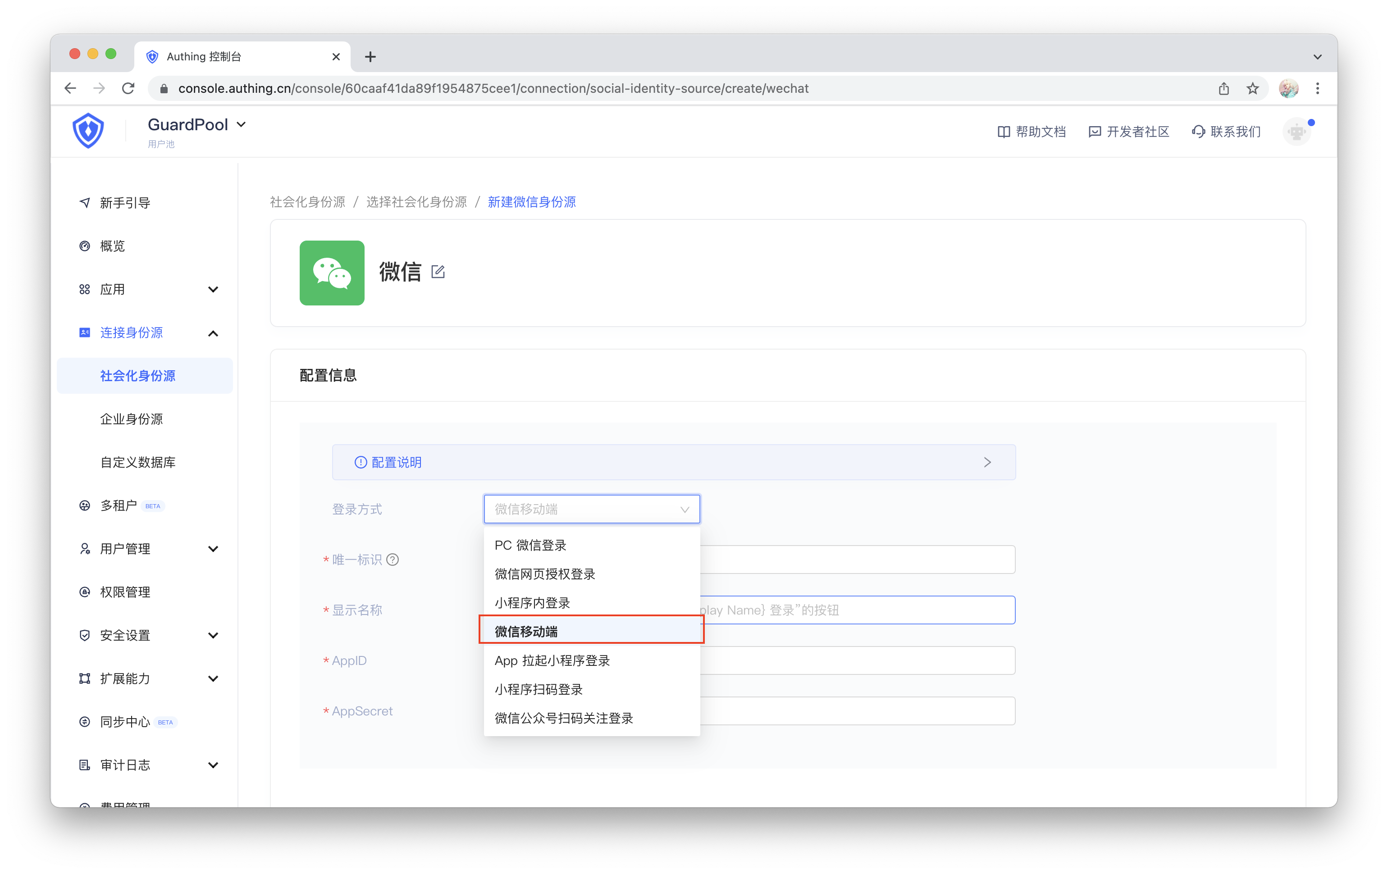Viewport: 1388px width, 874px height.
Task: Go to 企业身份源 in the sidebar
Action: pyautogui.click(x=132, y=419)
